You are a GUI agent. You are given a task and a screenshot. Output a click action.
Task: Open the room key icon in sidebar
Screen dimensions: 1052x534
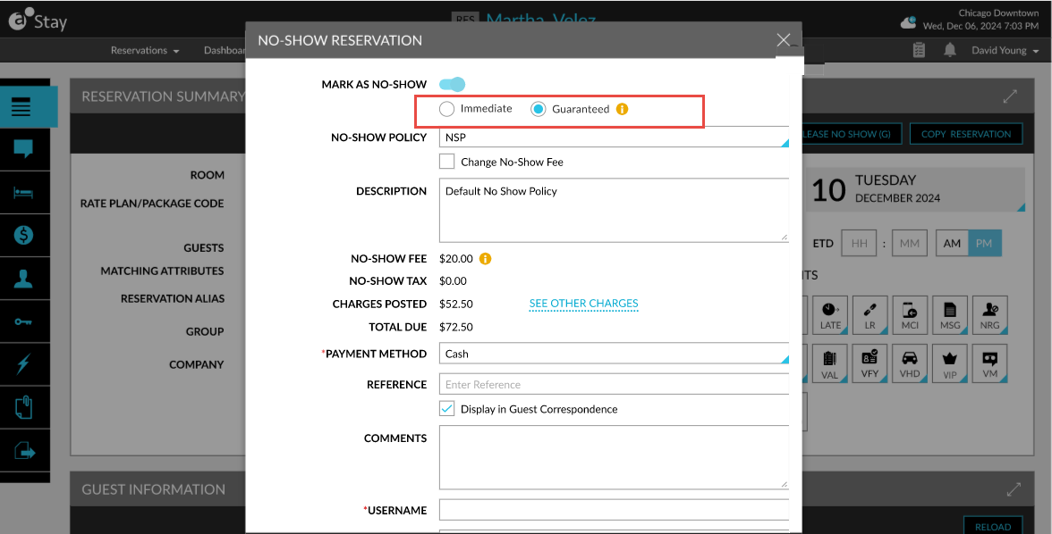click(x=23, y=321)
